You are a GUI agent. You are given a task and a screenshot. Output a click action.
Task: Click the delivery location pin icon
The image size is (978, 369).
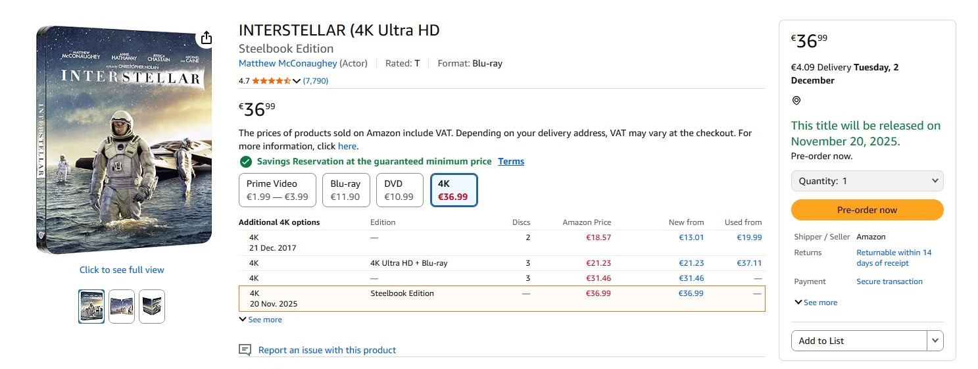(x=796, y=101)
